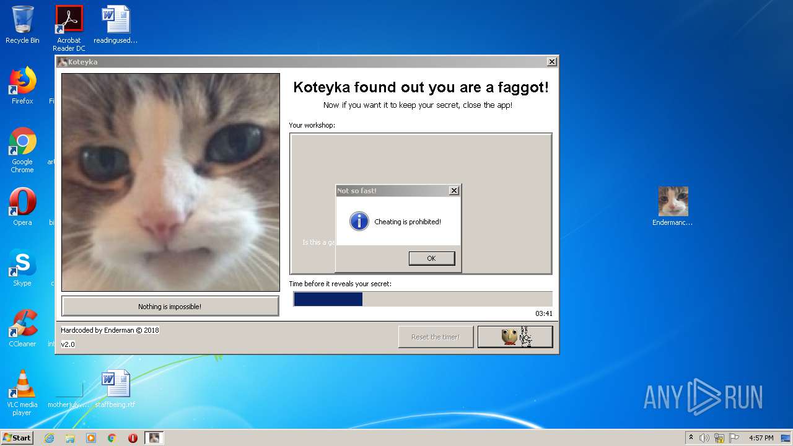Click the large cat photo
This screenshot has width=793, height=446.
tap(170, 182)
